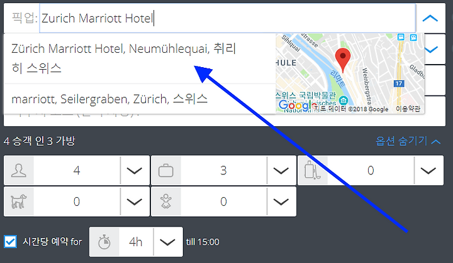
Task: Click into the 픽업 pickup input field
Action: pyautogui.click(x=228, y=18)
